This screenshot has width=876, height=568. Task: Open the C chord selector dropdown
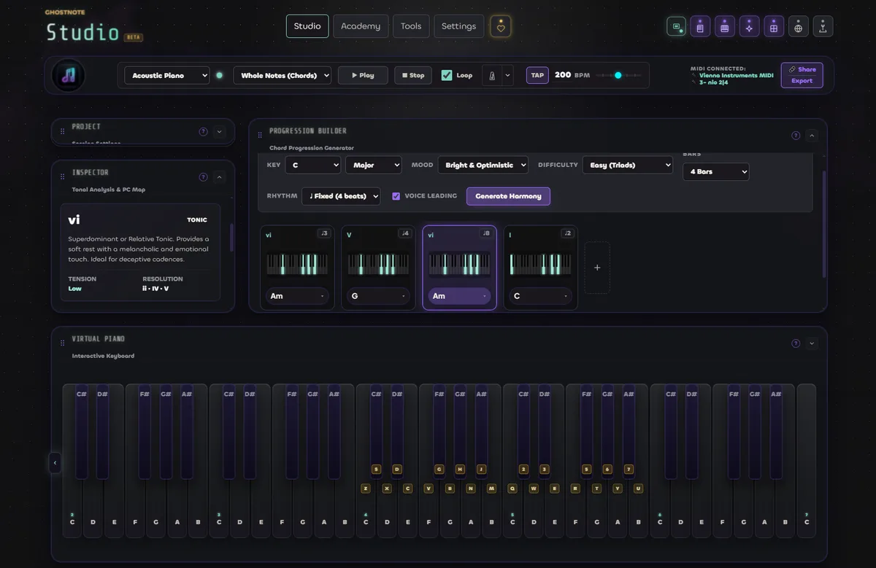[540, 296]
